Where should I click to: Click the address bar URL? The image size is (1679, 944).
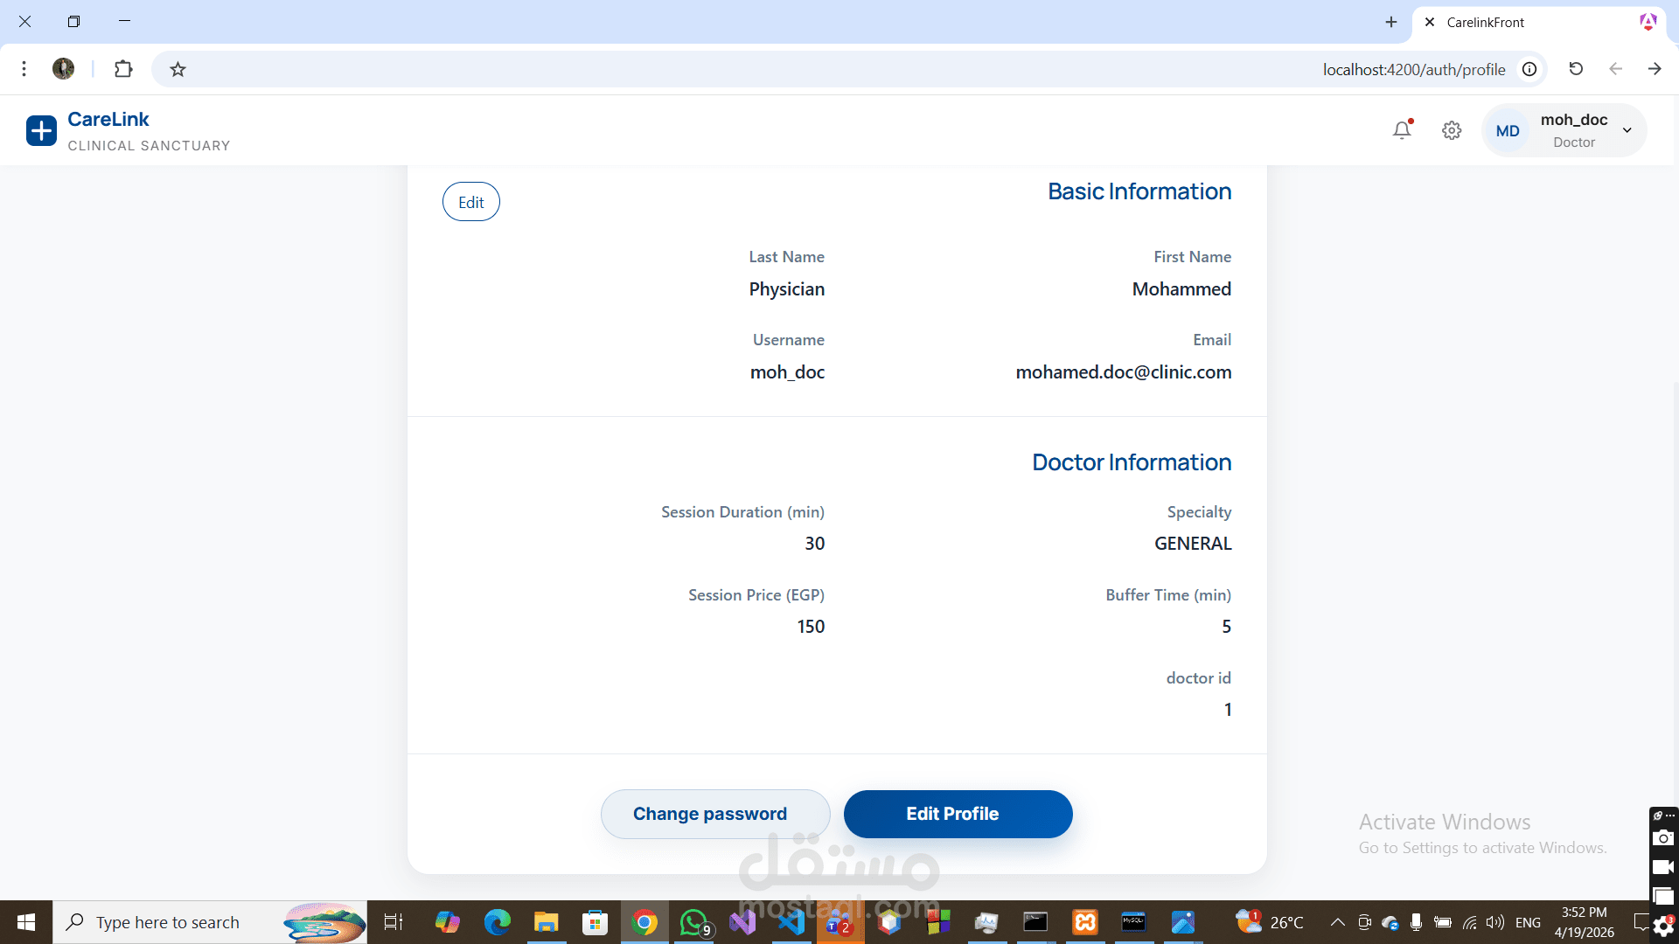[1412, 69]
